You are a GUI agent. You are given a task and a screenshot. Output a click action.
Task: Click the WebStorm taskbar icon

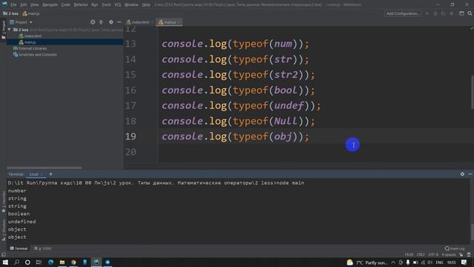point(96,263)
